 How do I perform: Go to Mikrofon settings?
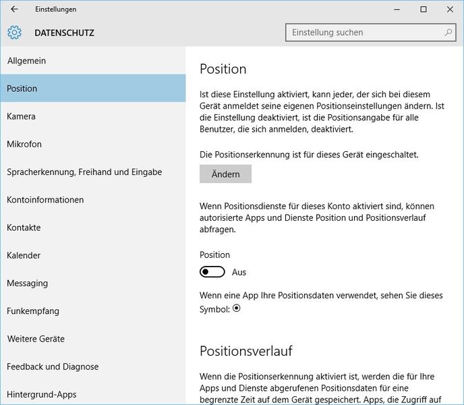(x=24, y=144)
